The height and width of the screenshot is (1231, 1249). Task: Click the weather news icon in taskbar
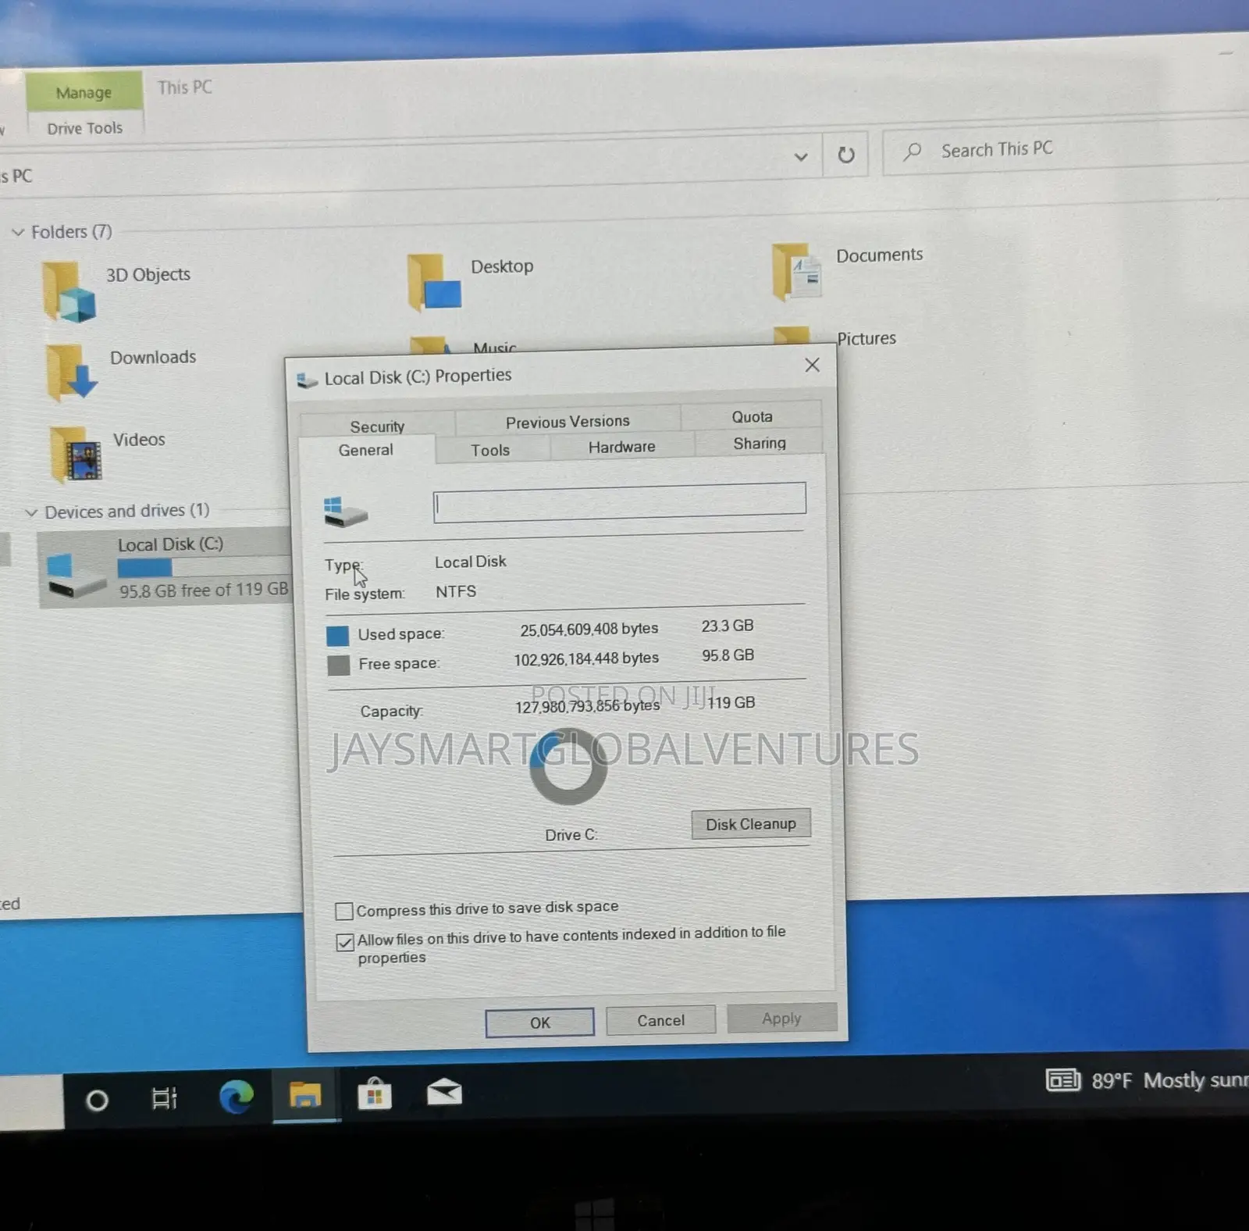click(1063, 1080)
